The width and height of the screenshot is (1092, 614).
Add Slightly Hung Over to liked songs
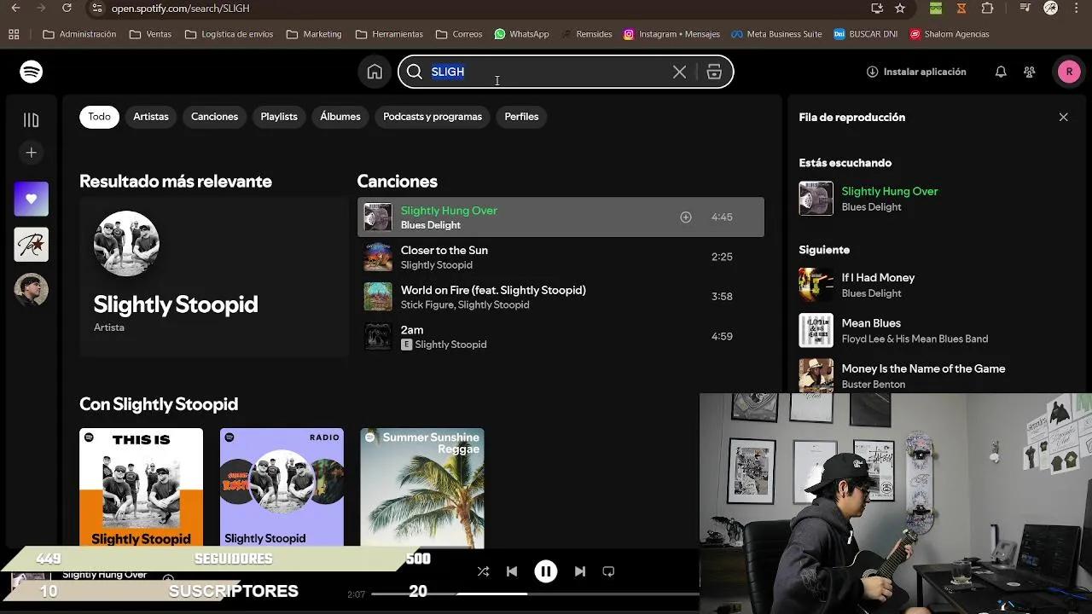tap(685, 217)
